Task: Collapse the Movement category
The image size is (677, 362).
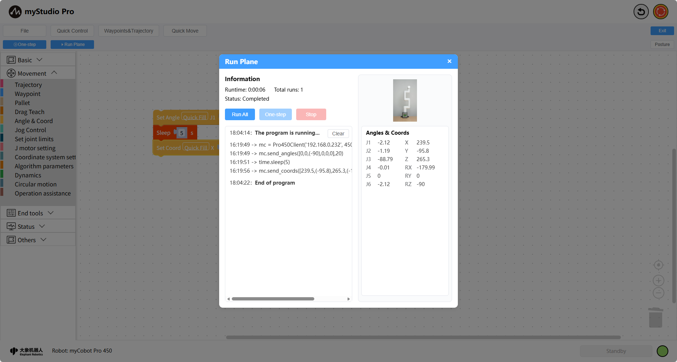Action: (32, 73)
